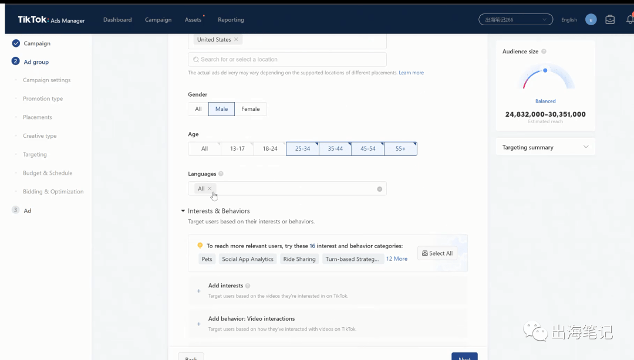Screen dimensions: 634x360
Task: Click the lightbulb suggestion icon
Action: tap(200, 245)
